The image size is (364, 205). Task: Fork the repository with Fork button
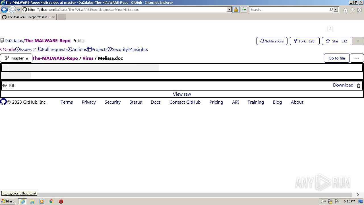point(305,41)
